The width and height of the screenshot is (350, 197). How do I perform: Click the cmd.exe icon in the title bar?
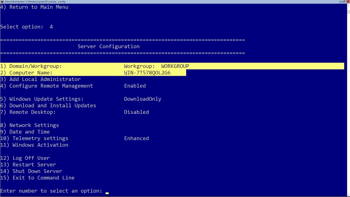coord(2,2)
